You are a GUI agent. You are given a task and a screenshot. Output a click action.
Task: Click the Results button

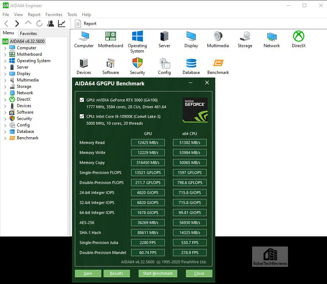(116, 273)
